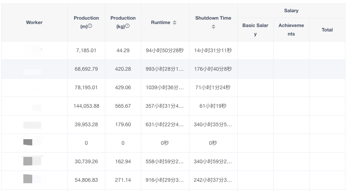Image resolution: width=351 pixels, height=191 pixels.
Task: Select production value 7,185.01
Action: click(86, 51)
